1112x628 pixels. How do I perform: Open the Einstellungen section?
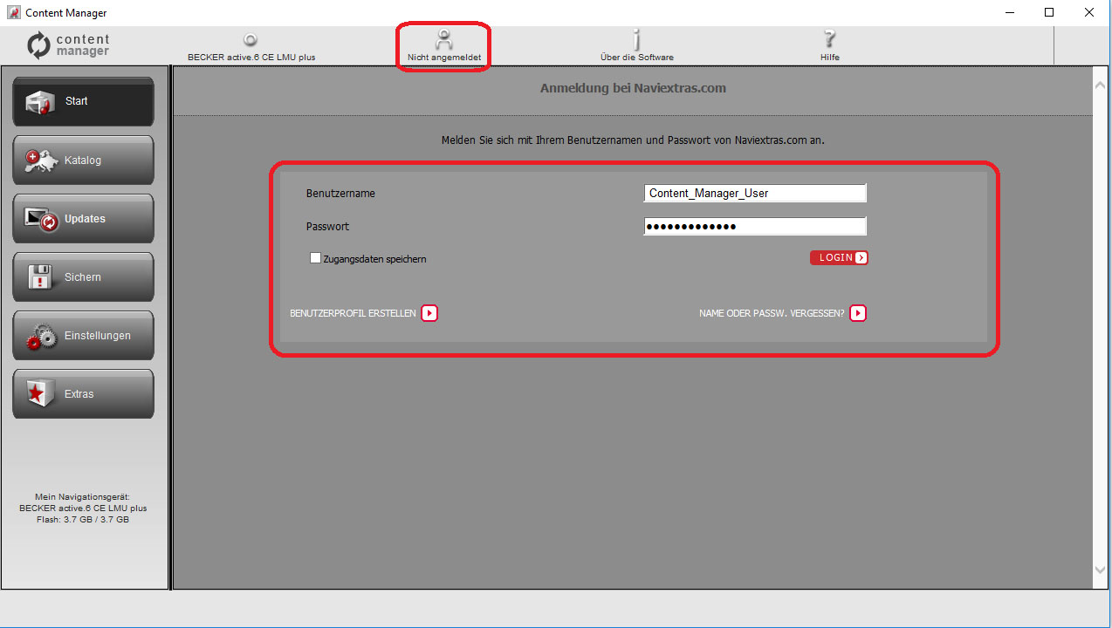83,335
